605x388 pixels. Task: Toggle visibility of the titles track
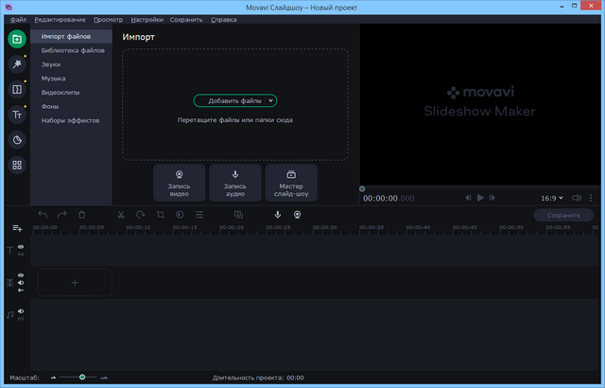(21, 247)
